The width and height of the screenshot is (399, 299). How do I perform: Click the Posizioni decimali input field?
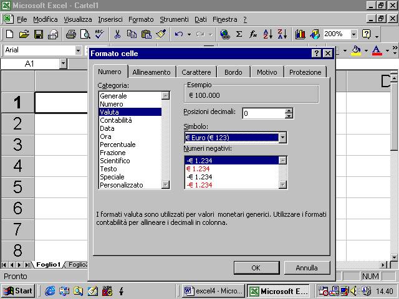coord(264,113)
